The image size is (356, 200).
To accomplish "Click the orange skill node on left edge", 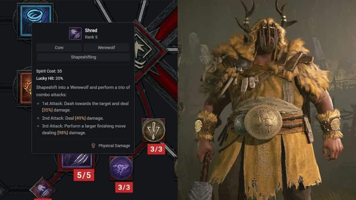I will [26, 87].
